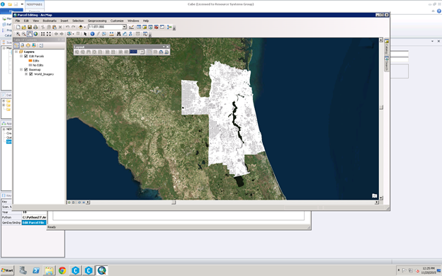Viewport: 442px width, 276px height.
Task: Open the Editor toolbar icon
Action: [131, 27]
